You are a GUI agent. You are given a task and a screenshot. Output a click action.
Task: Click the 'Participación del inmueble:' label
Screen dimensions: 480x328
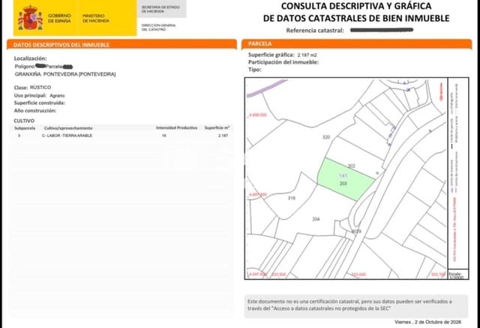tap(283, 62)
